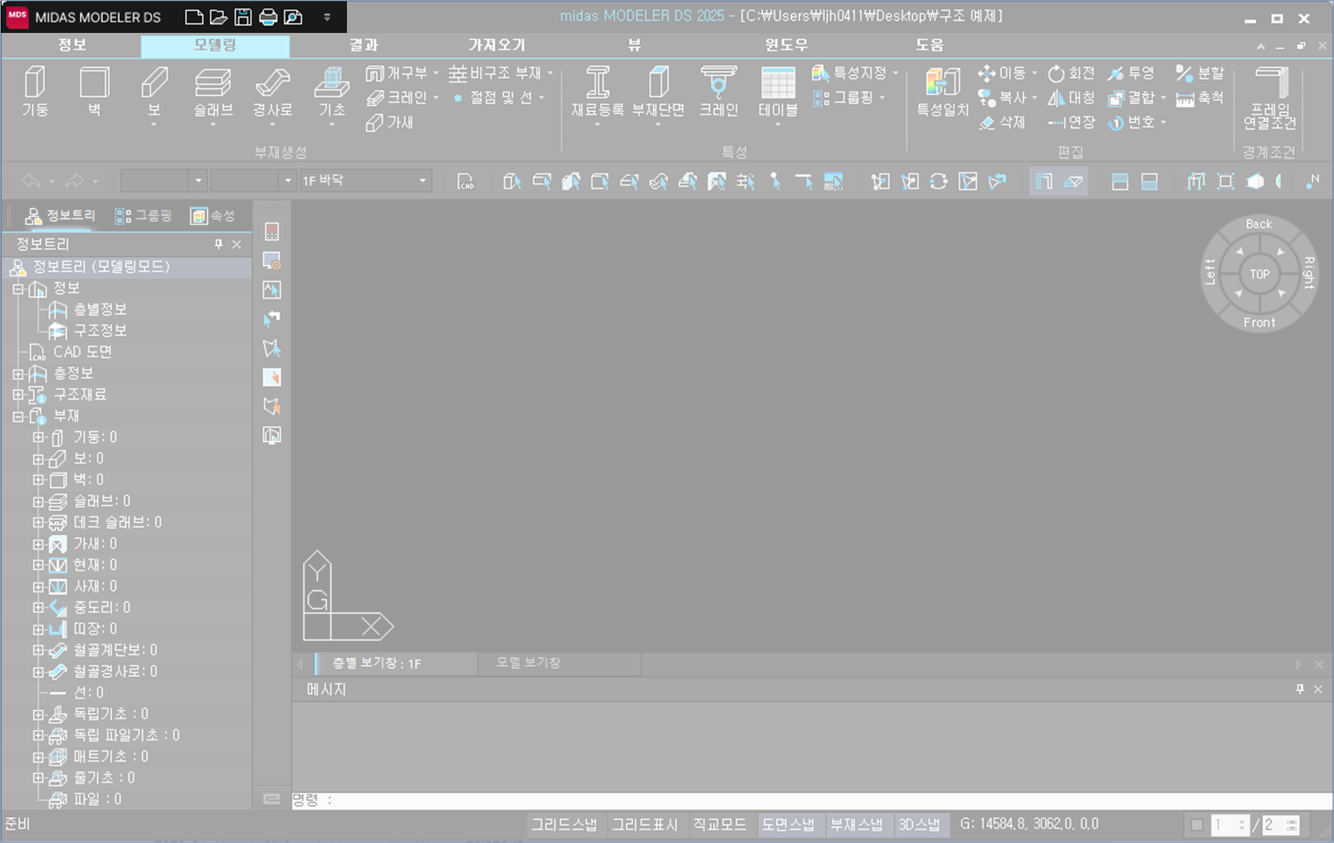Click the New file icon in title bar

click(194, 16)
